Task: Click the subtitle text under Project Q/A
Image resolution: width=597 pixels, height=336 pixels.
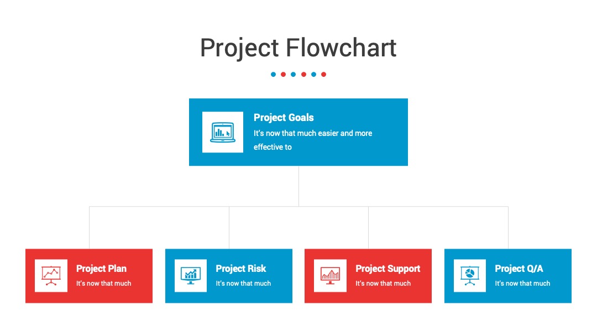Action: point(522,283)
